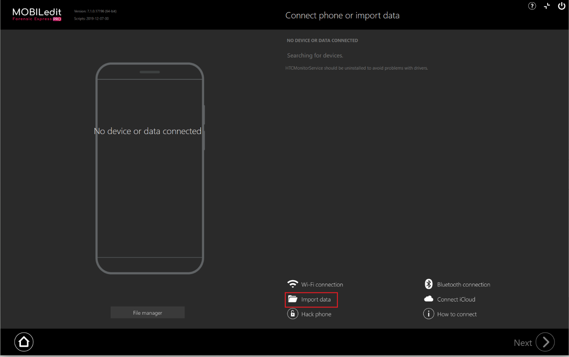Click the Wi-Fi signal icon
Screen dimensions: 569x357
tap(293, 284)
